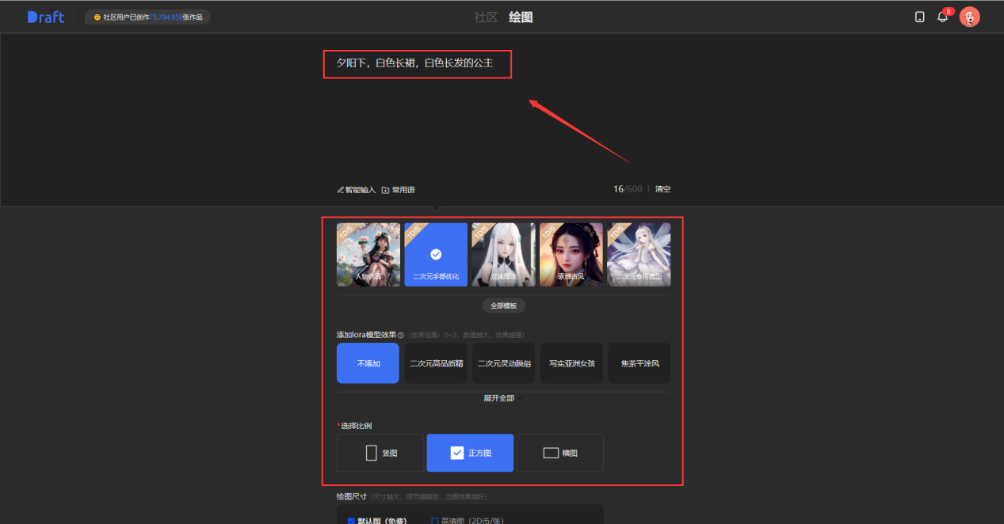
Task: Click 清空 to clear the prompt
Action: point(662,189)
